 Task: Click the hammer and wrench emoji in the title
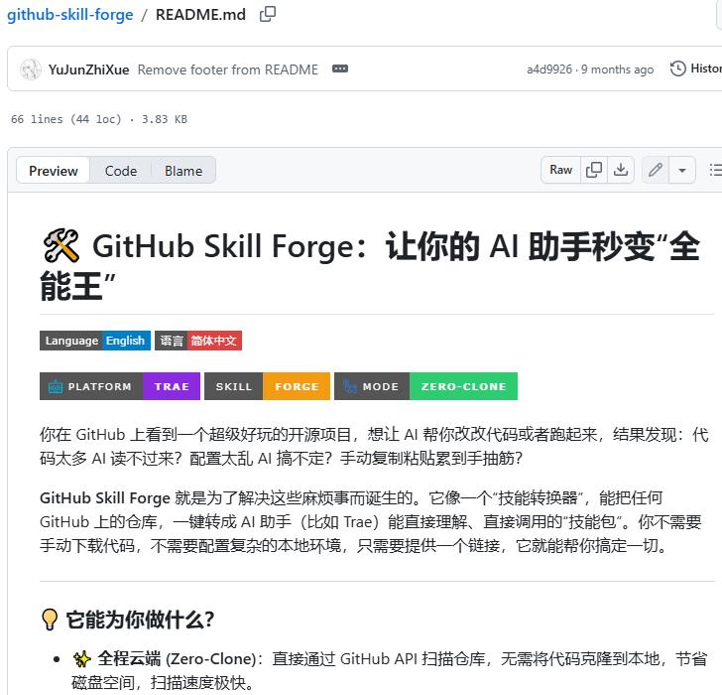coord(61,245)
